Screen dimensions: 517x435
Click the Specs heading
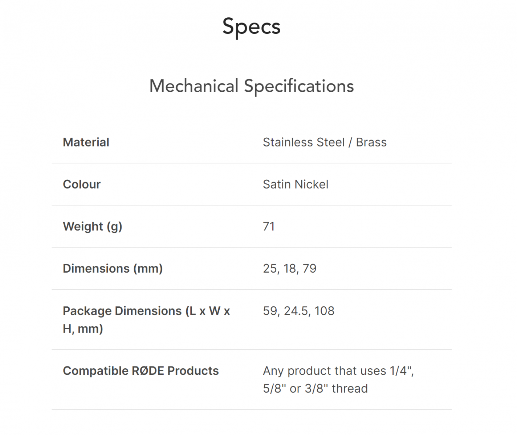point(251,27)
